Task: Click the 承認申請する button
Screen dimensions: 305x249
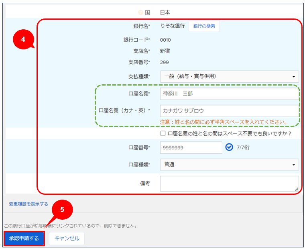Action: pyautogui.click(x=24, y=238)
